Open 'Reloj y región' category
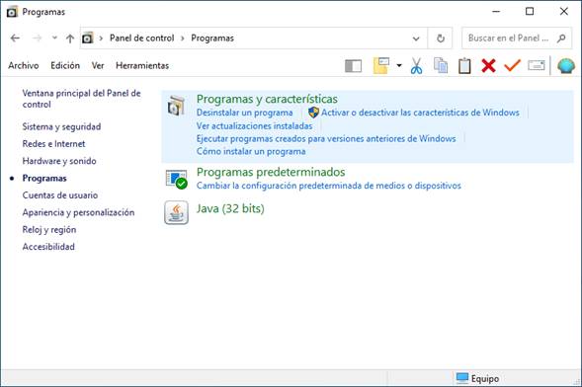The image size is (582, 387). pyautogui.click(x=49, y=230)
